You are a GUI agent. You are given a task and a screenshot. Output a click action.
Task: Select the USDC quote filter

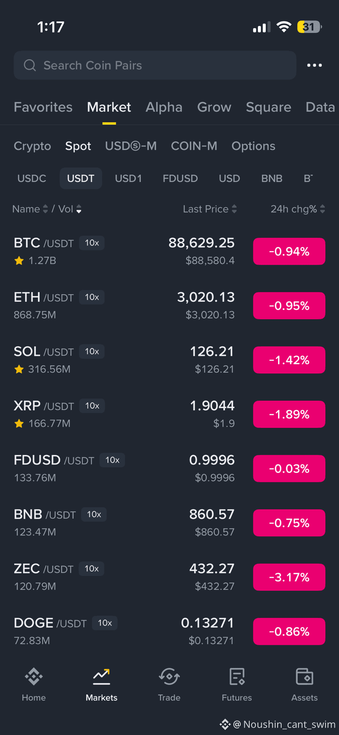32,178
